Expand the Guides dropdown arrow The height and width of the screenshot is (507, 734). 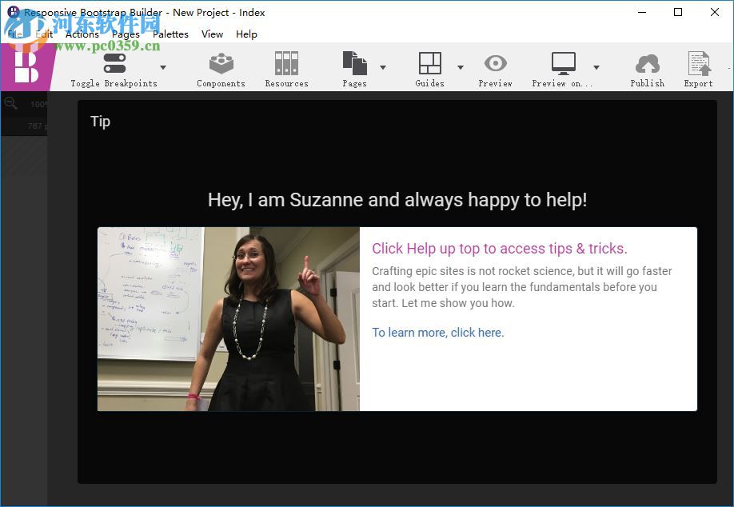click(460, 67)
